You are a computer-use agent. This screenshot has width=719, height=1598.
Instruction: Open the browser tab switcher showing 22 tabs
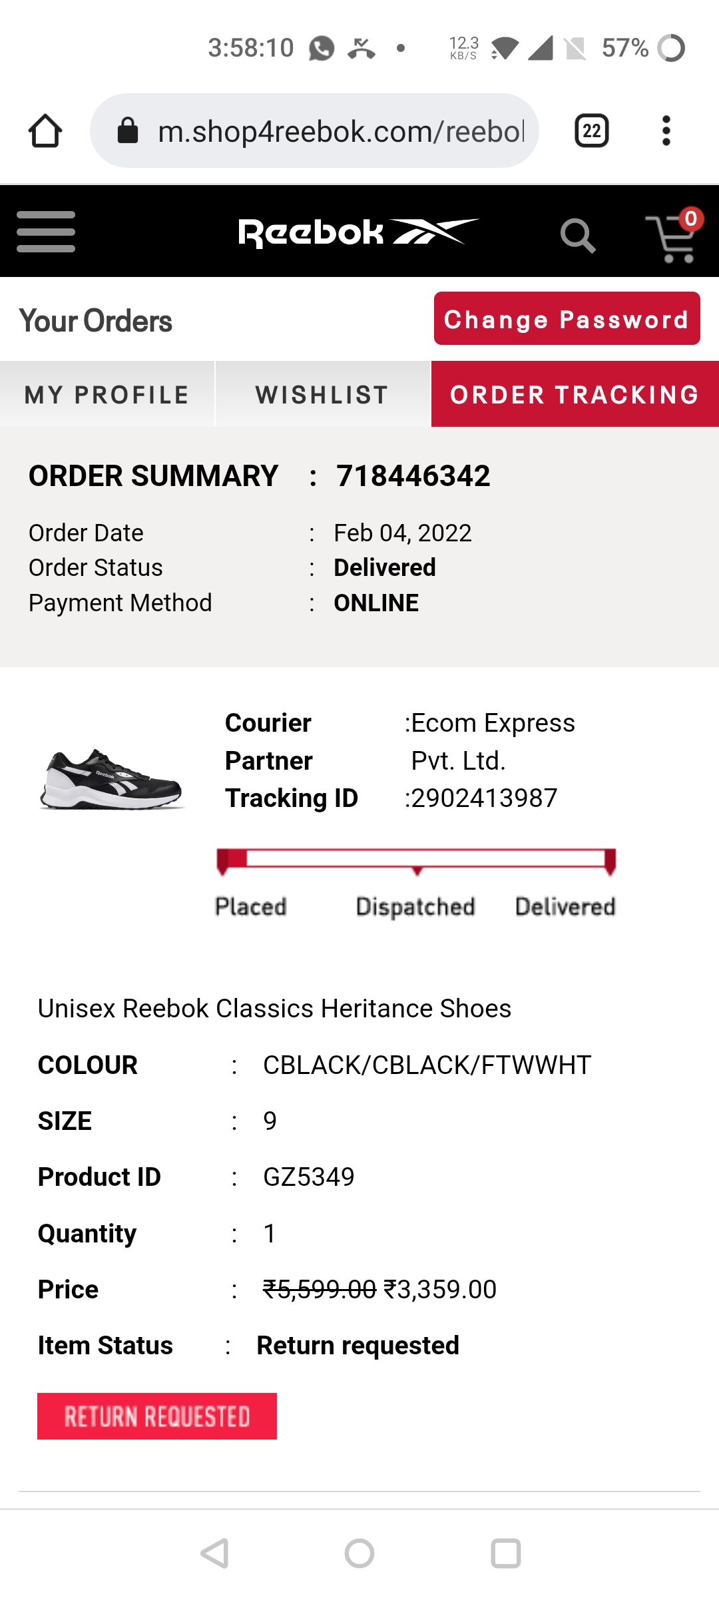click(591, 131)
